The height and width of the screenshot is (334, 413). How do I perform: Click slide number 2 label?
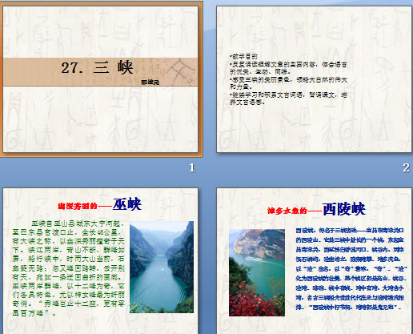pos(406,167)
